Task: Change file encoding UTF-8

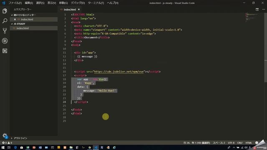Action: click(231, 143)
